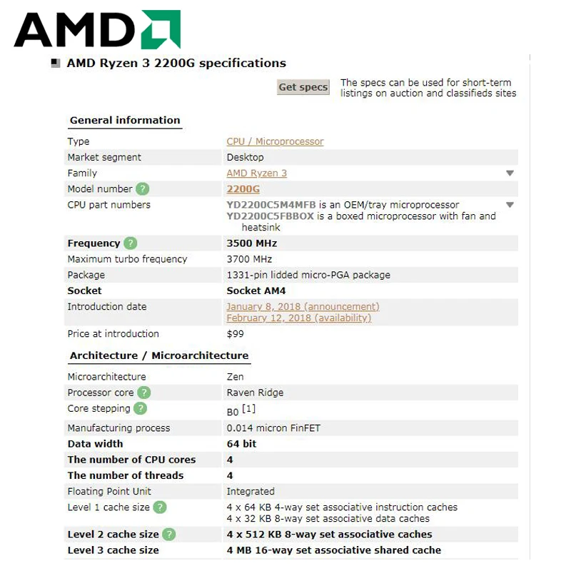The width and height of the screenshot is (571, 571).
Task: Click the square icon beside specifications heading
Action: 56,64
